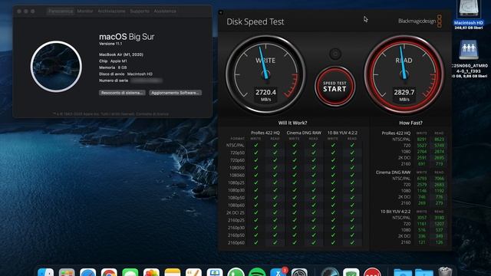491x276 pixels.
Task: Open Finder from the Dock
Action: pyautogui.click(x=46, y=272)
